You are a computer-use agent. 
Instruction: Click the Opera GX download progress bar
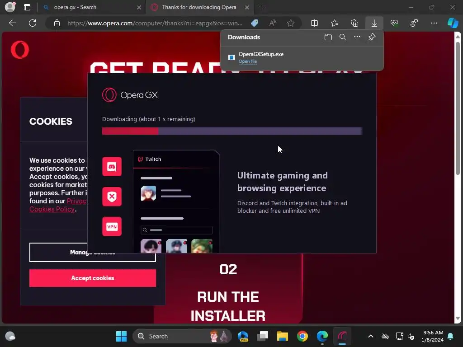pyautogui.click(x=232, y=131)
